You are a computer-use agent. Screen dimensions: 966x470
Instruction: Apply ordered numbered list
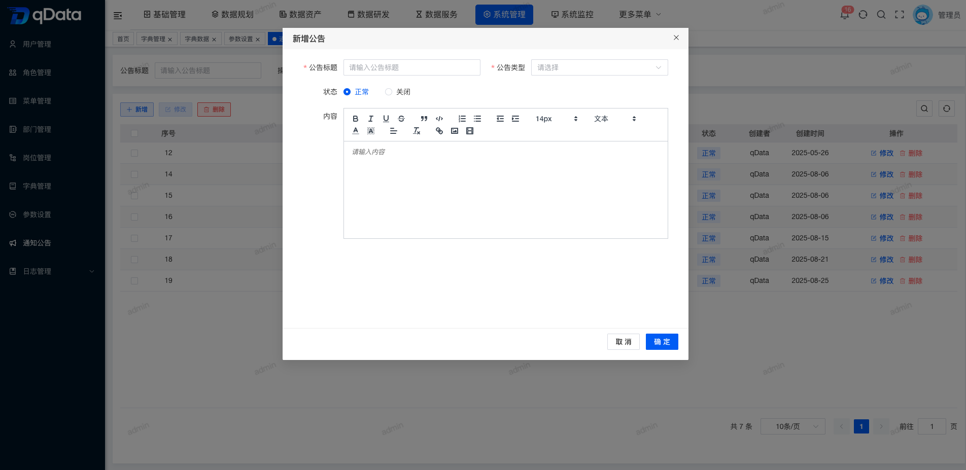tap(462, 119)
